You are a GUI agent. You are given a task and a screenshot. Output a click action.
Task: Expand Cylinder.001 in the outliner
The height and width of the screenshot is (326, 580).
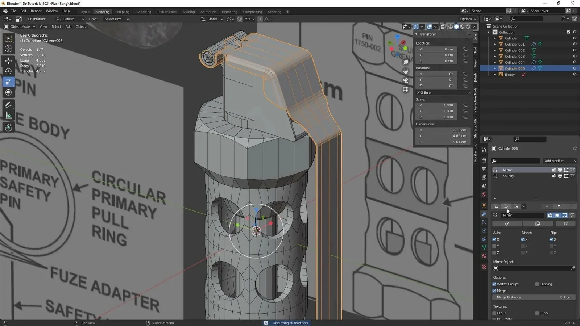click(495, 44)
